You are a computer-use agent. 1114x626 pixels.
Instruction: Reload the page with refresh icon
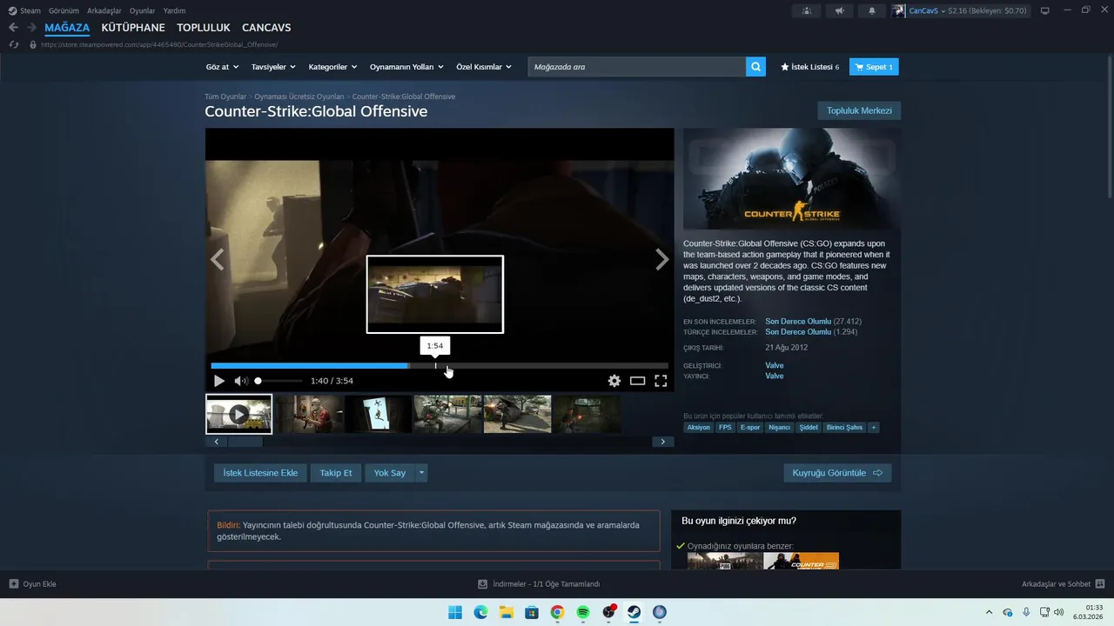coord(13,44)
